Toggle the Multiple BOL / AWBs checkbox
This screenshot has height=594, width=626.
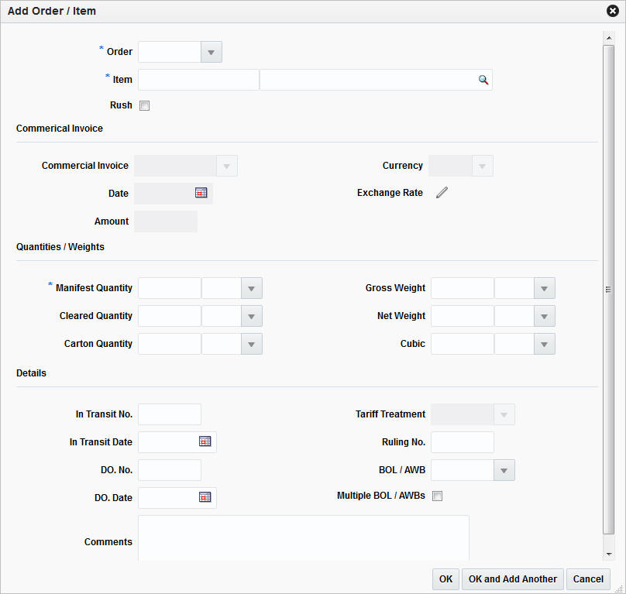437,496
